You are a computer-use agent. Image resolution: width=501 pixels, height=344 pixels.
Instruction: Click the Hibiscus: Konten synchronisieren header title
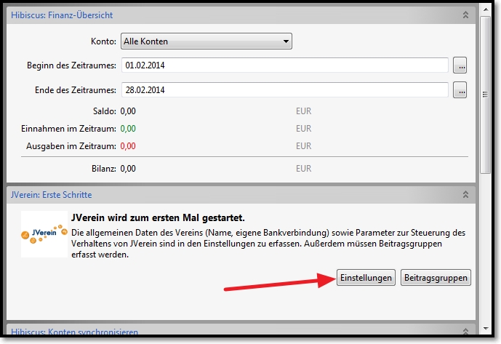click(74, 332)
